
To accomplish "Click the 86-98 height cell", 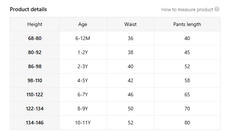I will (35, 66).
